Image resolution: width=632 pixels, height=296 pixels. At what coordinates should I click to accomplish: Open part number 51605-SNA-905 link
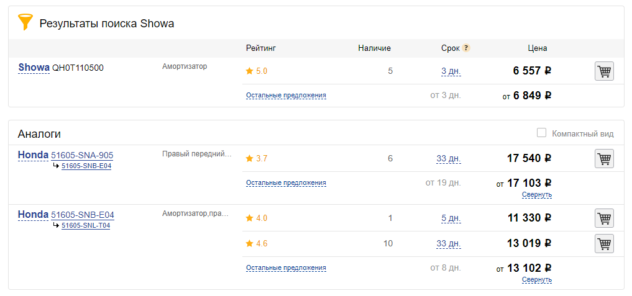pyautogui.click(x=82, y=155)
